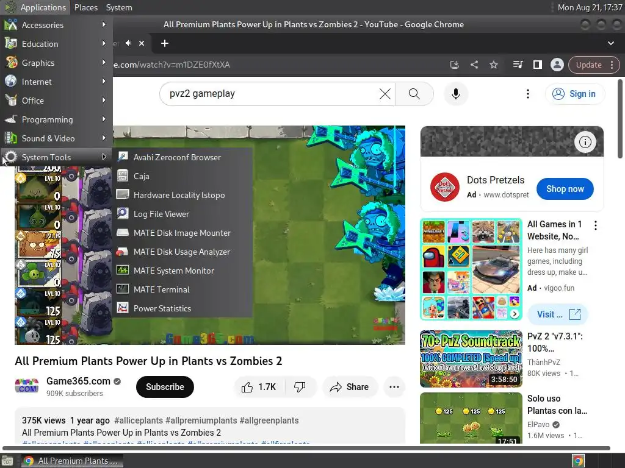Close the current Chrome tab

click(x=142, y=43)
